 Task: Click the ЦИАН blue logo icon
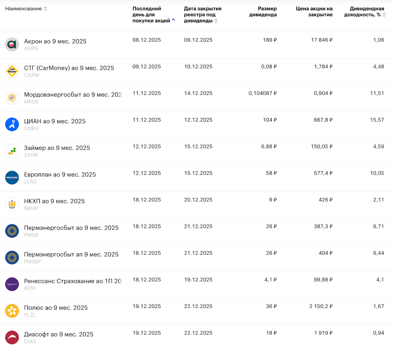(x=12, y=124)
